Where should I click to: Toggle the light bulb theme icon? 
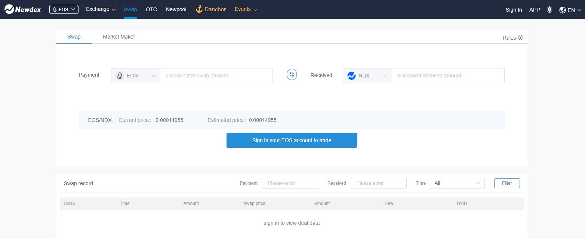point(549,10)
